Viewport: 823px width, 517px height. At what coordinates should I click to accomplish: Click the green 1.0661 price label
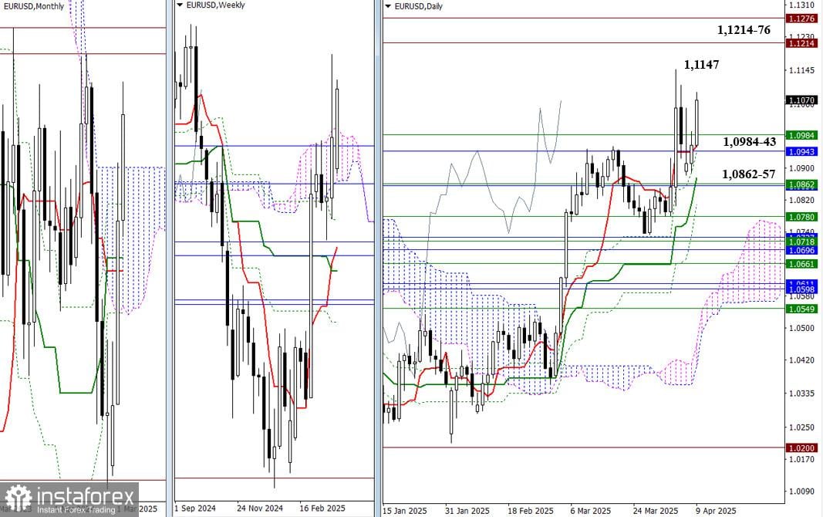tap(801, 264)
